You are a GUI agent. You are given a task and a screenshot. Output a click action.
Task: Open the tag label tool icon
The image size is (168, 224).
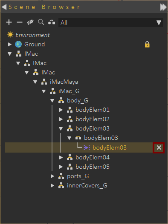point(30,22)
